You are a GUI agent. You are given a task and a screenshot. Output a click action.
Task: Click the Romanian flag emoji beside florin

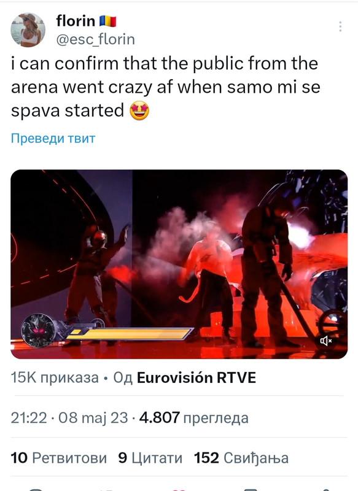tap(107, 21)
